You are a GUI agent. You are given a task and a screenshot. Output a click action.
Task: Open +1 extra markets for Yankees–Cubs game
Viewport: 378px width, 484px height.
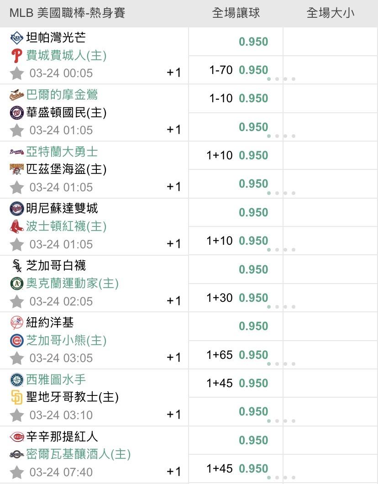174,358
